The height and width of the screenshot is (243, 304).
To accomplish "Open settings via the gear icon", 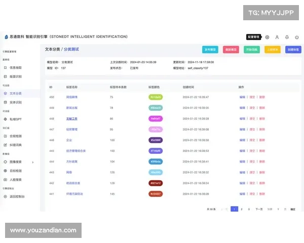I will [267, 37].
